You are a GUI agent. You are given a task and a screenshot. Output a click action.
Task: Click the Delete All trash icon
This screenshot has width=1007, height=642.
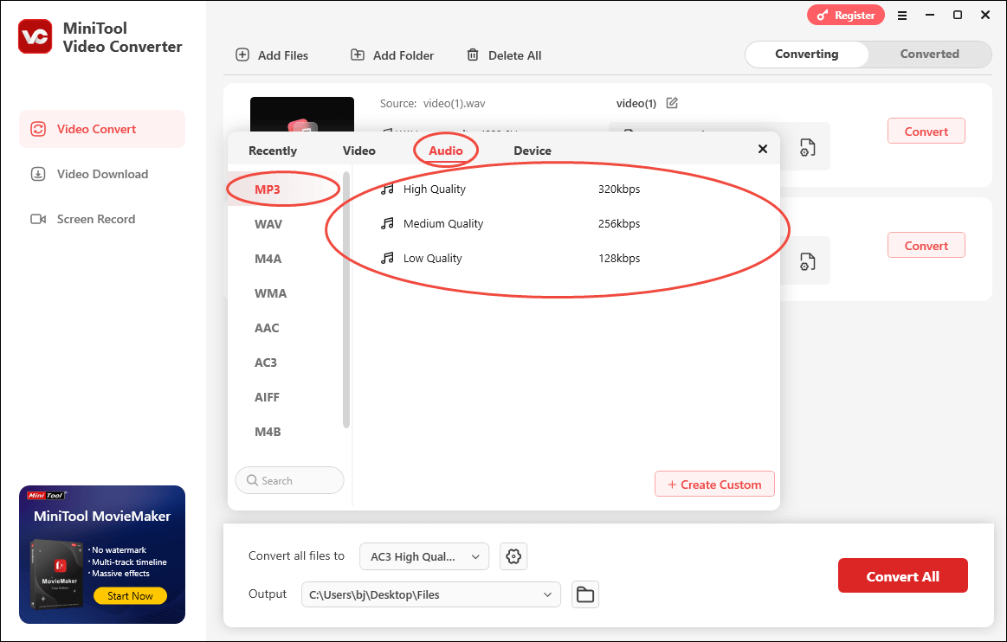tap(473, 55)
